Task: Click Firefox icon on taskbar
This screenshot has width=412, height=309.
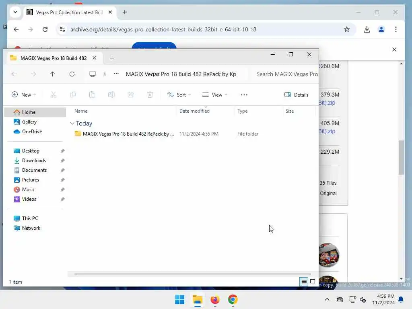Action: tap(215, 299)
